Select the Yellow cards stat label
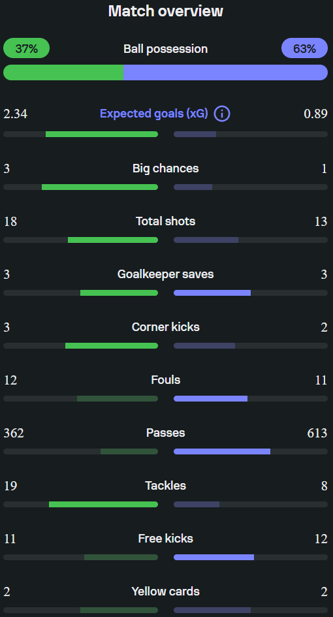 pos(166,592)
